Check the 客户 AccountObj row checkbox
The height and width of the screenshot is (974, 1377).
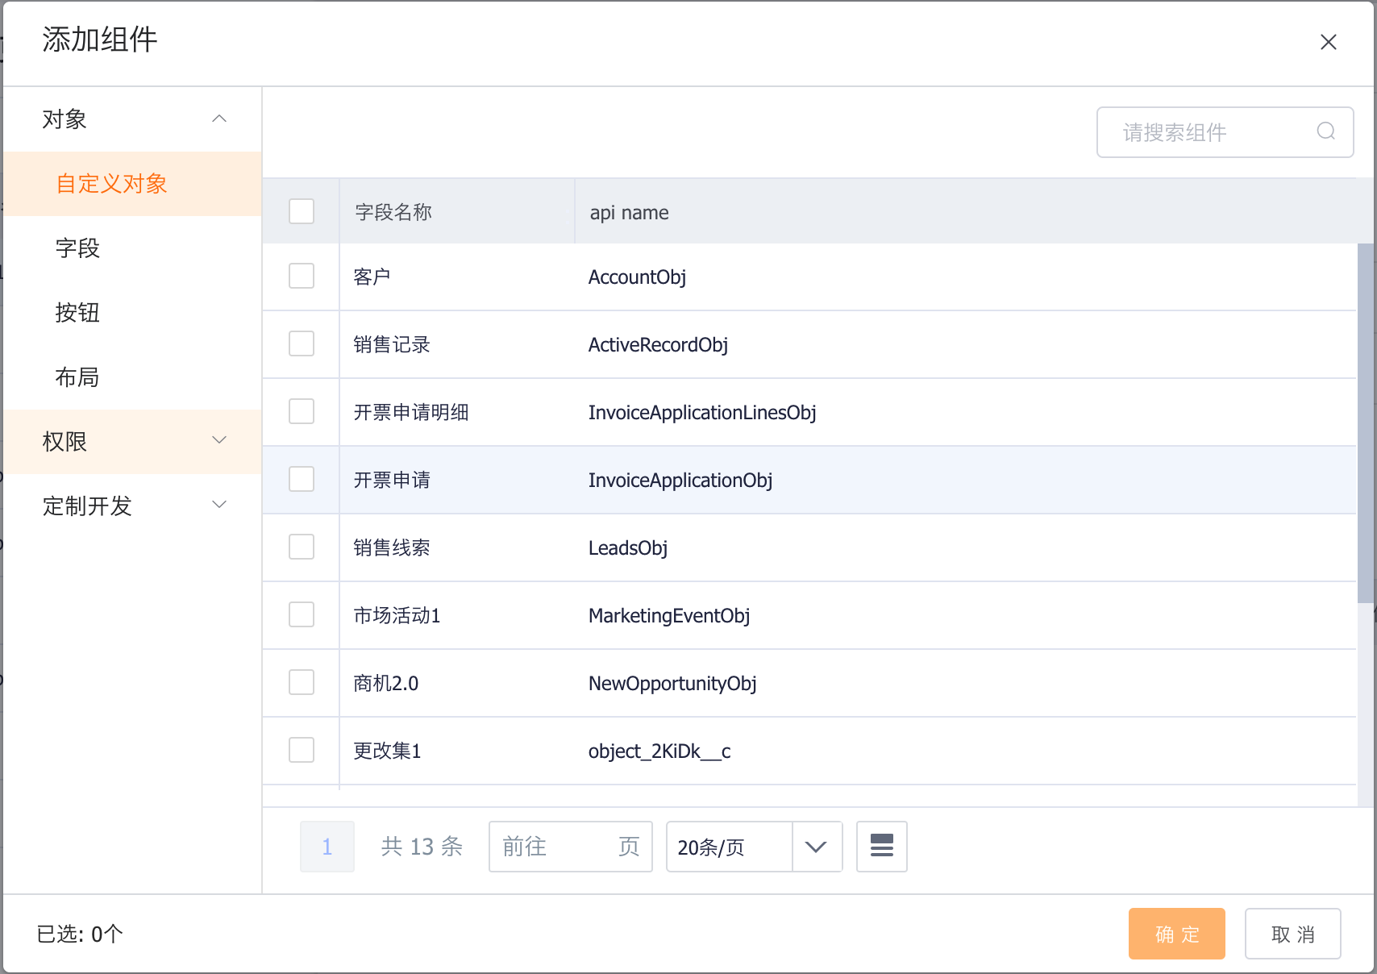302,277
